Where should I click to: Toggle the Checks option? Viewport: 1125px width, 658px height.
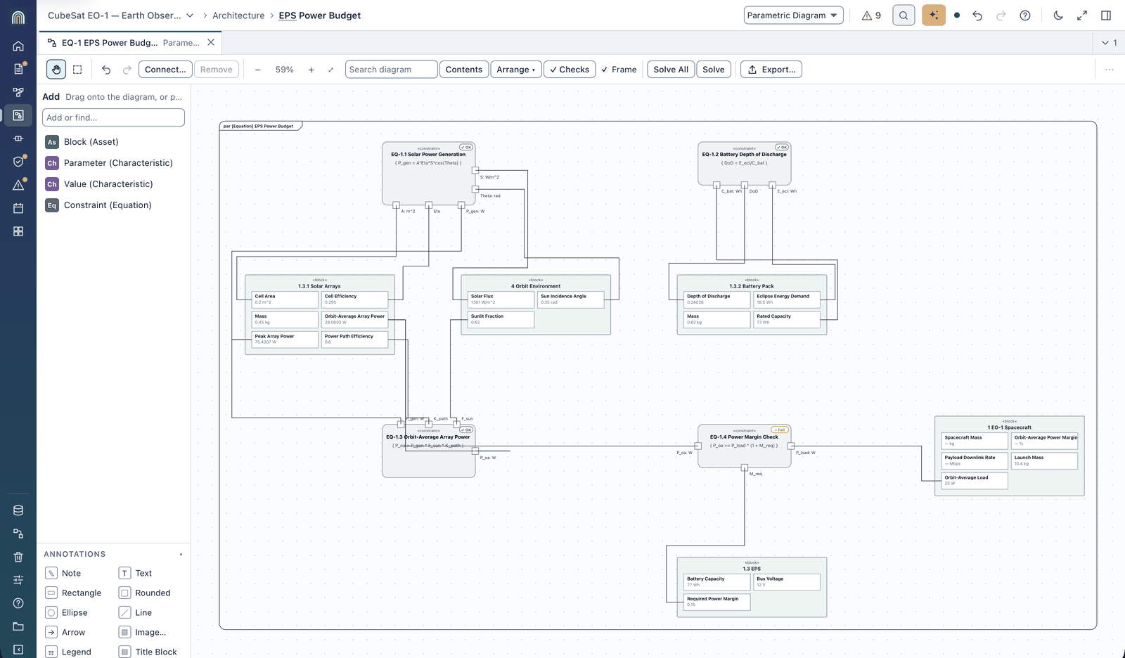[x=570, y=70]
